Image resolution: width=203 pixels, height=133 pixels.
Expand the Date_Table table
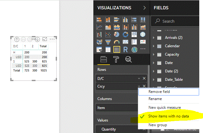click(153, 80)
